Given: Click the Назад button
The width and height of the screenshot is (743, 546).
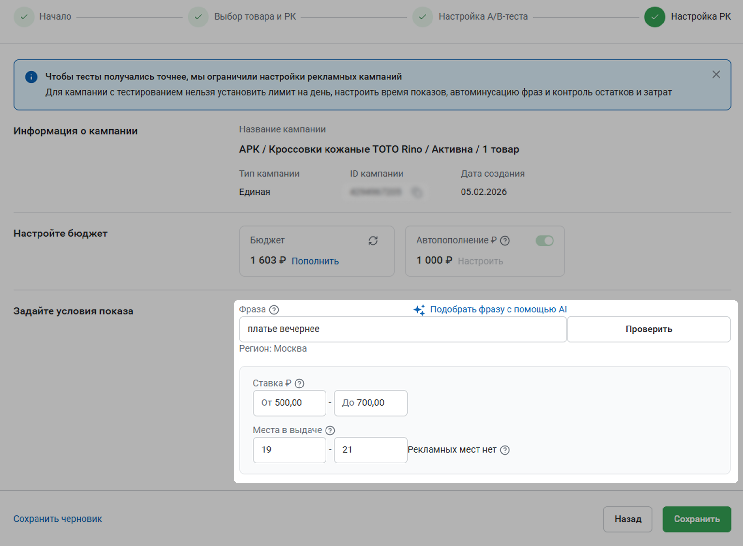Looking at the screenshot, I should 627,519.
